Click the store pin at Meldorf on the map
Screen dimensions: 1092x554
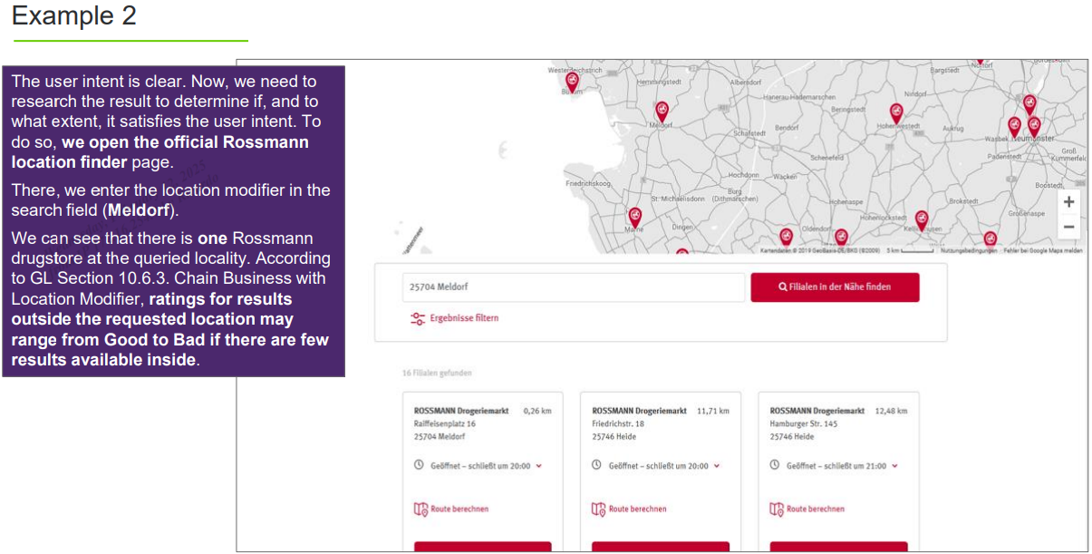tap(662, 112)
